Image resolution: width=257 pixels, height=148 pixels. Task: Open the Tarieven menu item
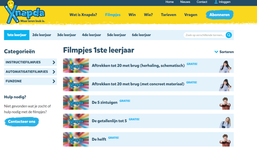[168, 15]
